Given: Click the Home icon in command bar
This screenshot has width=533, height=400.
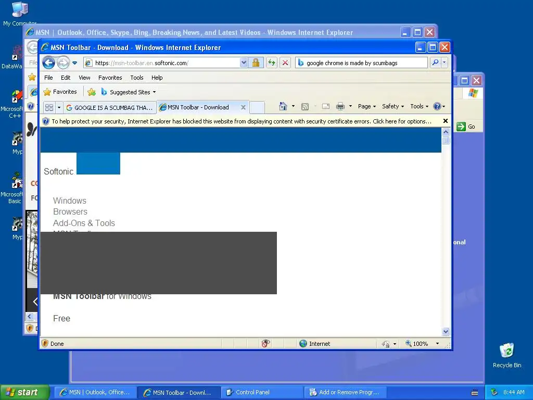Looking at the screenshot, I should tap(283, 106).
